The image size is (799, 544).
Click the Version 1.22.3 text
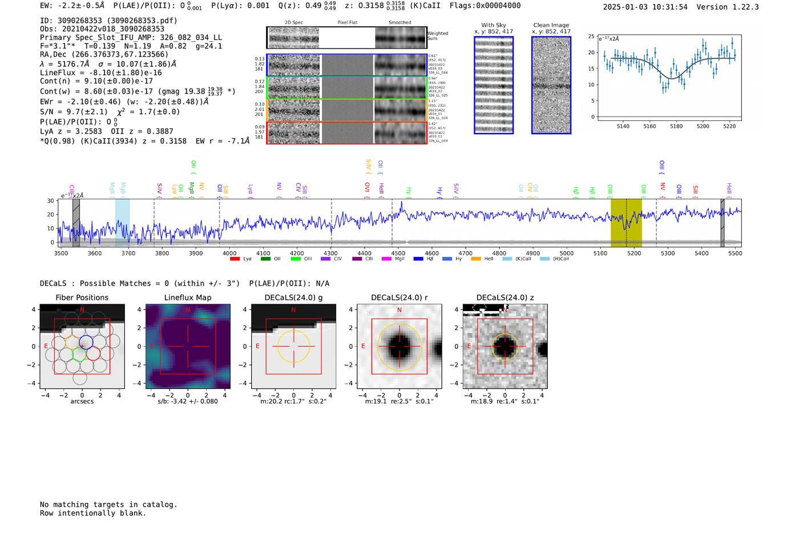pyautogui.click(x=728, y=7)
